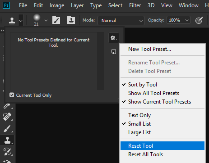Toggle the Brush Settings panel icon
Viewport: 209px width, 163px height.
56,20
